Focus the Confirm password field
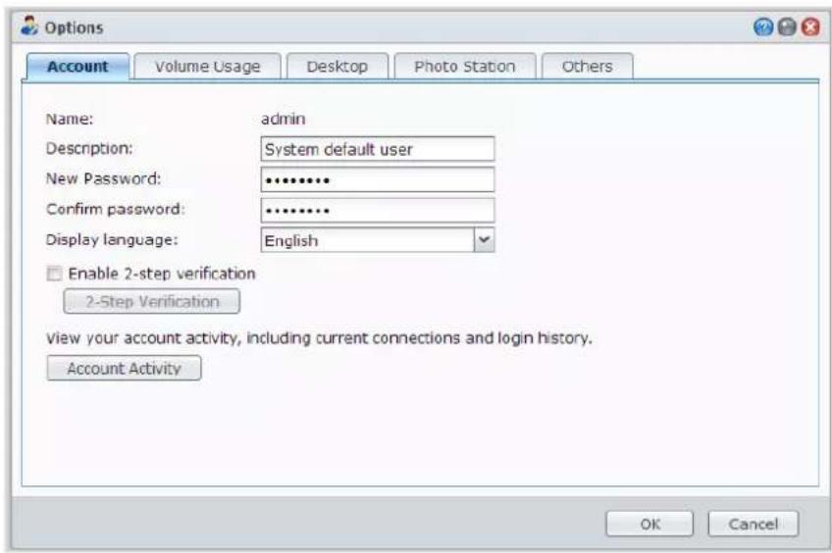Viewport: 832px width, 553px height. (x=378, y=210)
